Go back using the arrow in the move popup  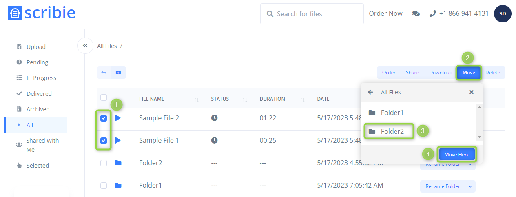tap(370, 92)
